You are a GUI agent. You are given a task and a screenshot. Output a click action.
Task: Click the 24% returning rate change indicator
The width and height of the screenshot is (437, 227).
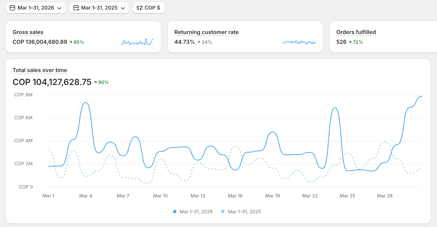tap(205, 42)
